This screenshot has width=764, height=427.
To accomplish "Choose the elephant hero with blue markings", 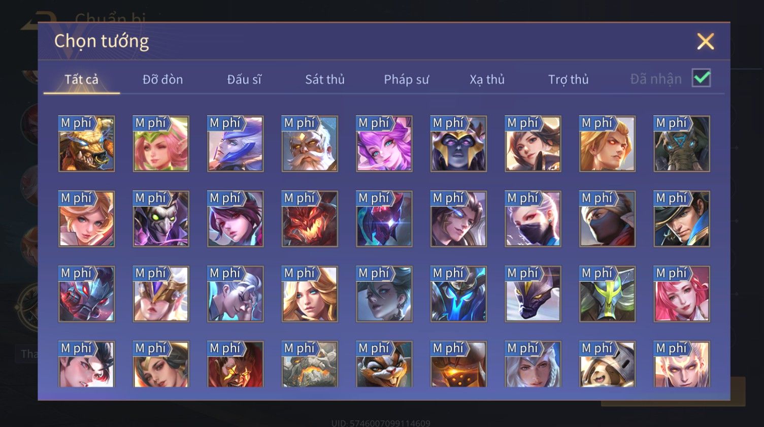I will click(x=682, y=144).
